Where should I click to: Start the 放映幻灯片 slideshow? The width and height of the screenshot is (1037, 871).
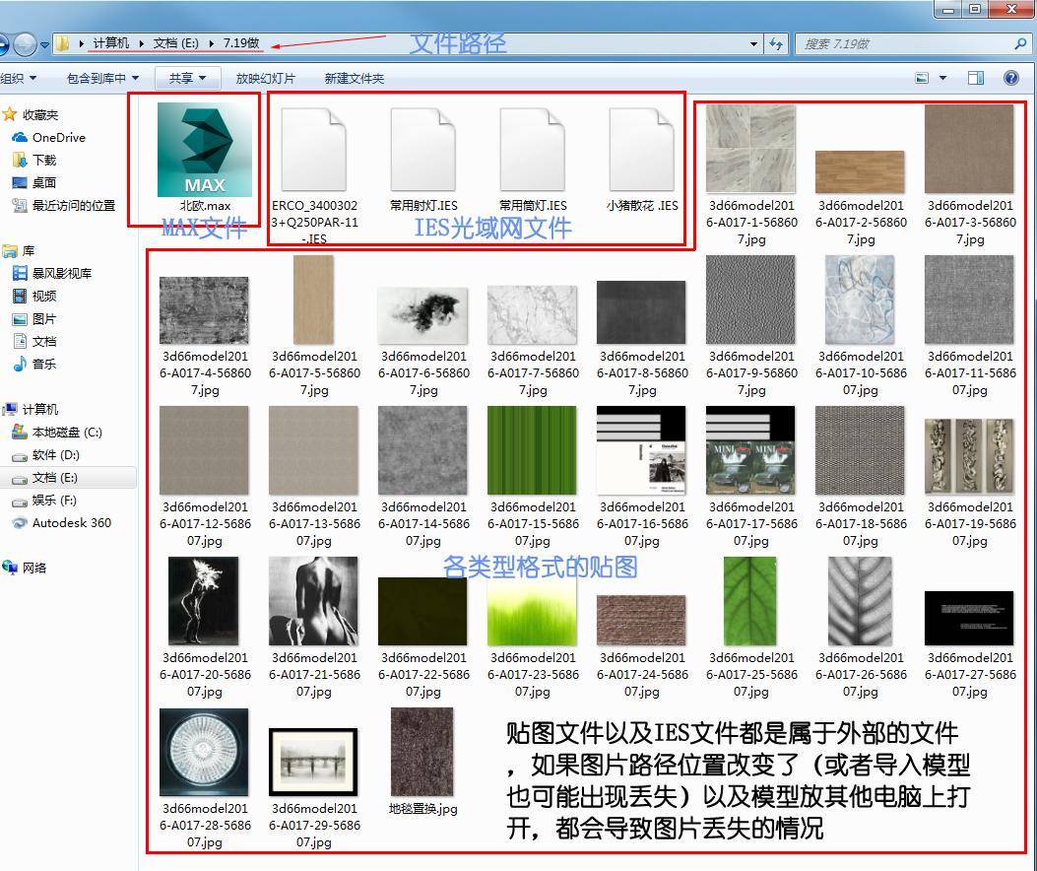[x=266, y=77]
